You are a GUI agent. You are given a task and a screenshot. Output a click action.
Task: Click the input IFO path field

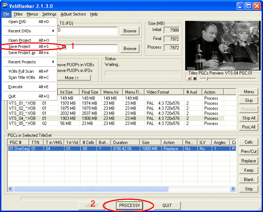tap(87, 31)
